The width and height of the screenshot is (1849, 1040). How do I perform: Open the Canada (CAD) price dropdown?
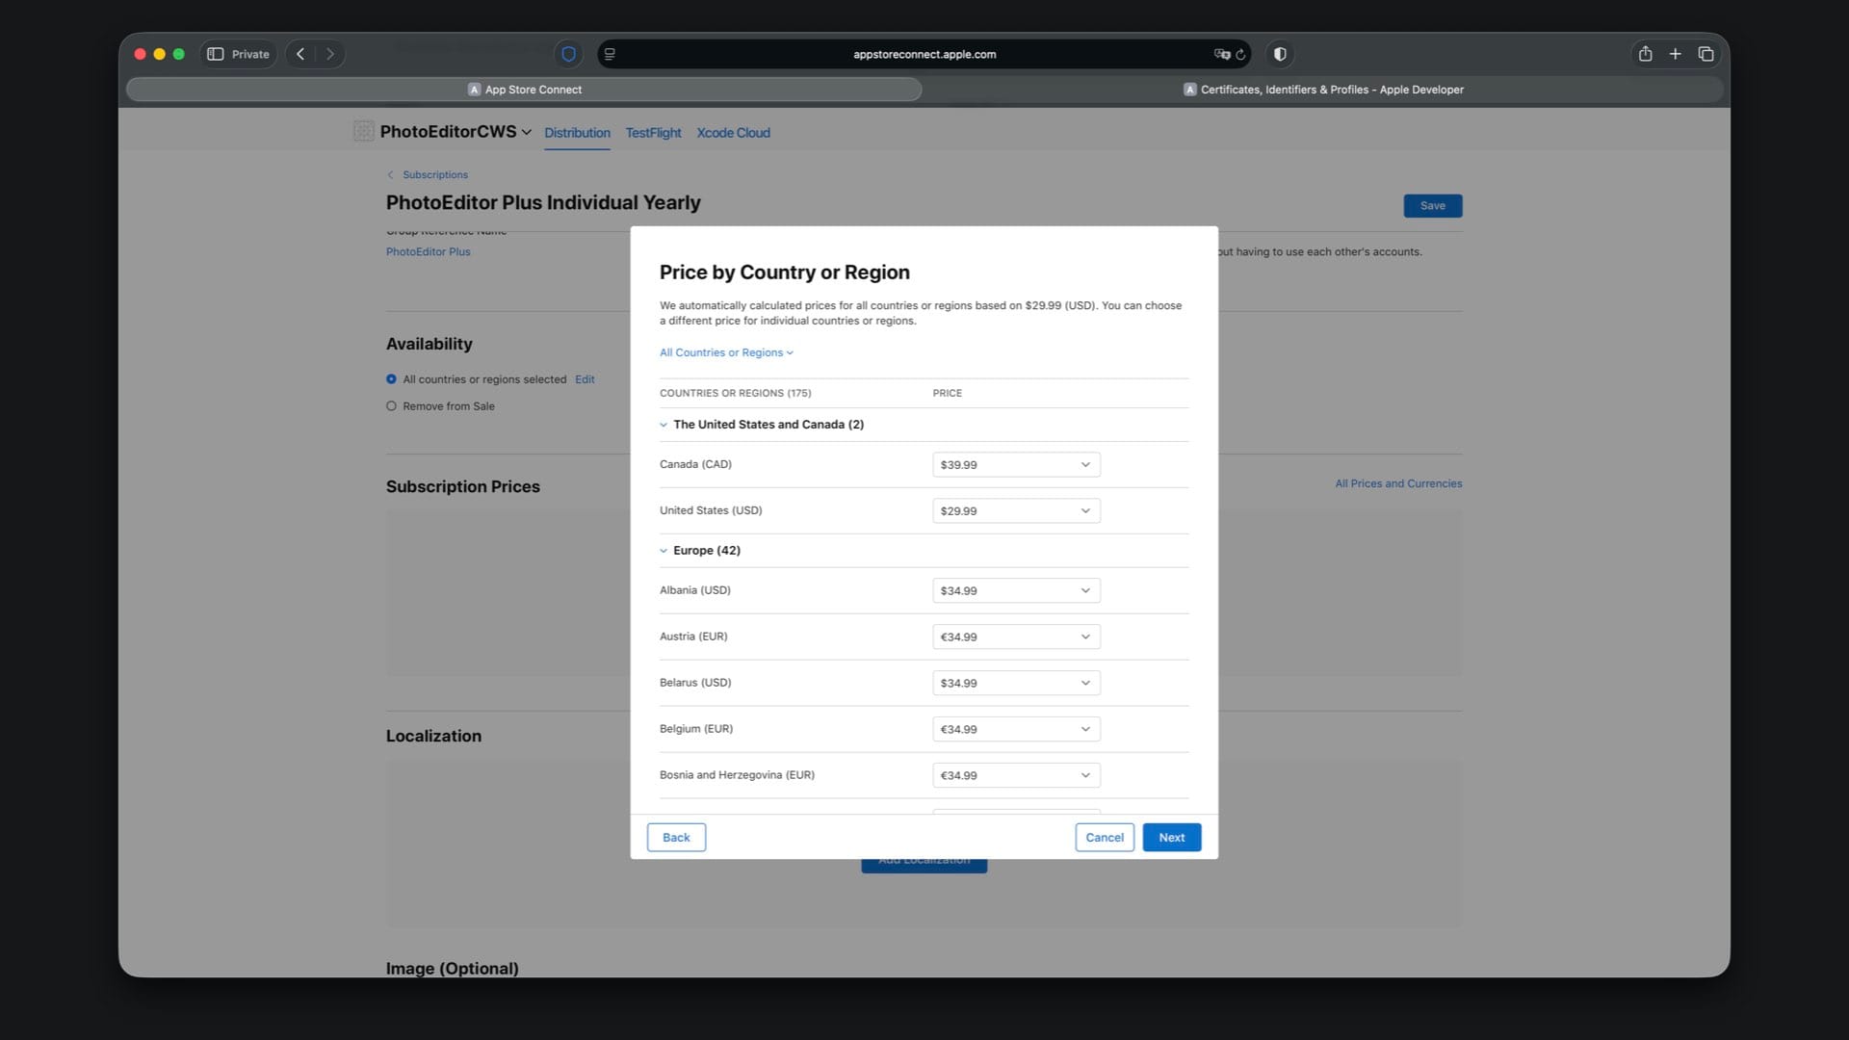(1015, 465)
